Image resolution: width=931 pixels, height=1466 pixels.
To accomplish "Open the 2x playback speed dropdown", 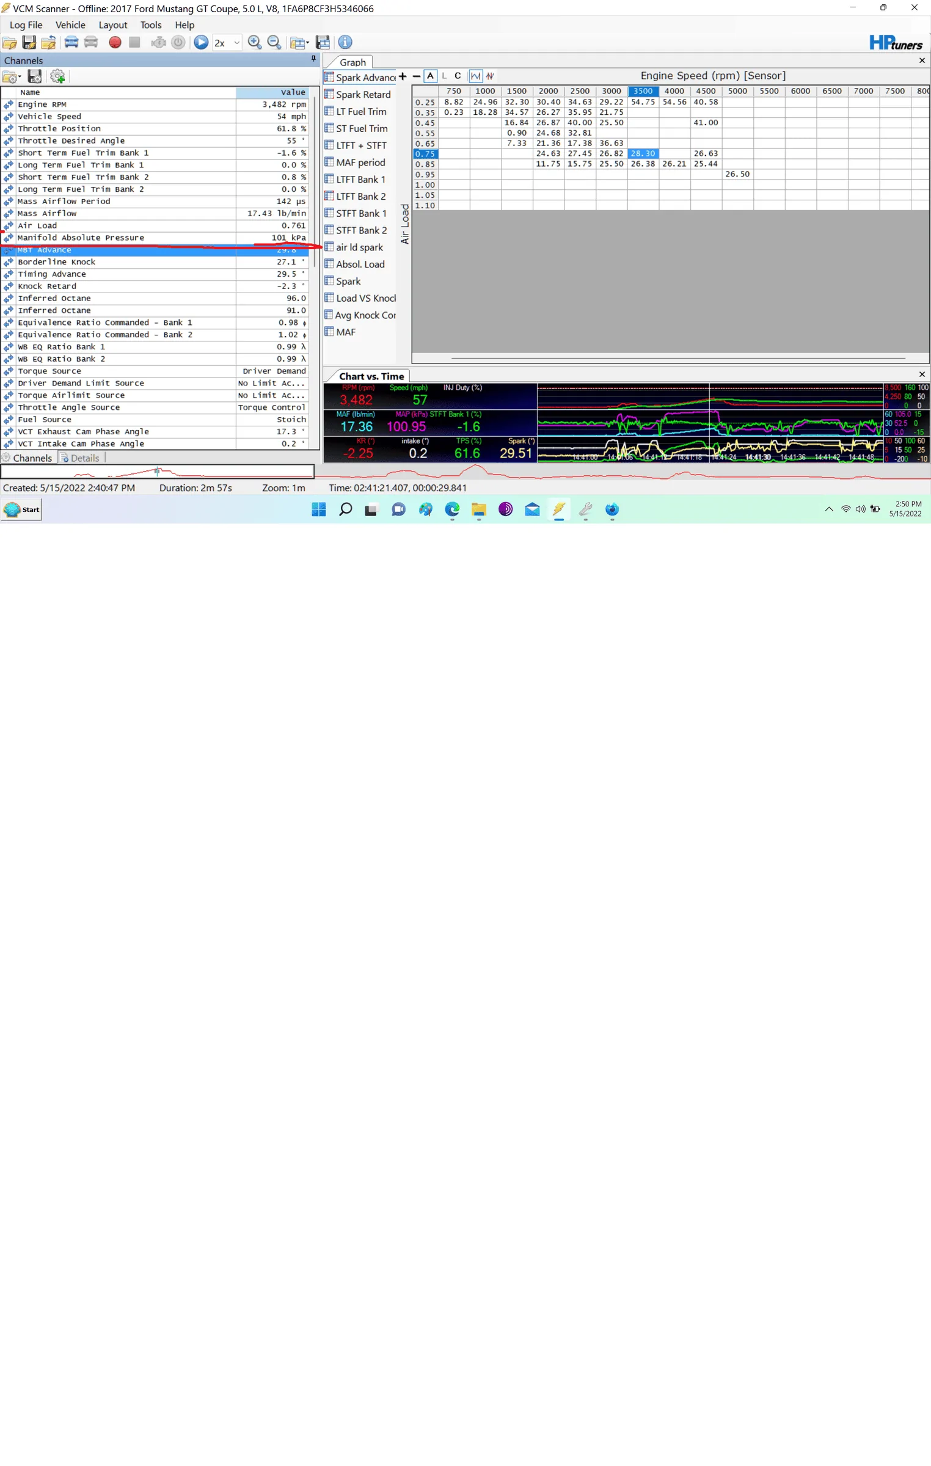I will [x=227, y=43].
